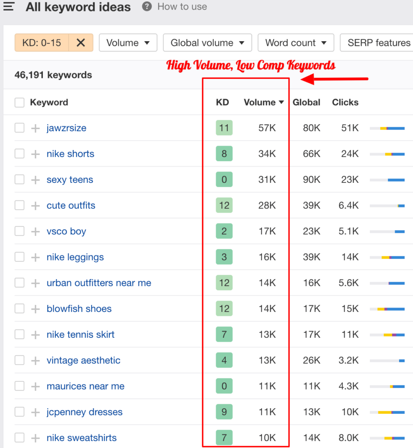Screen dimensions: 413x448
Task: Check the box for nike leggings
Action: tap(19, 257)
